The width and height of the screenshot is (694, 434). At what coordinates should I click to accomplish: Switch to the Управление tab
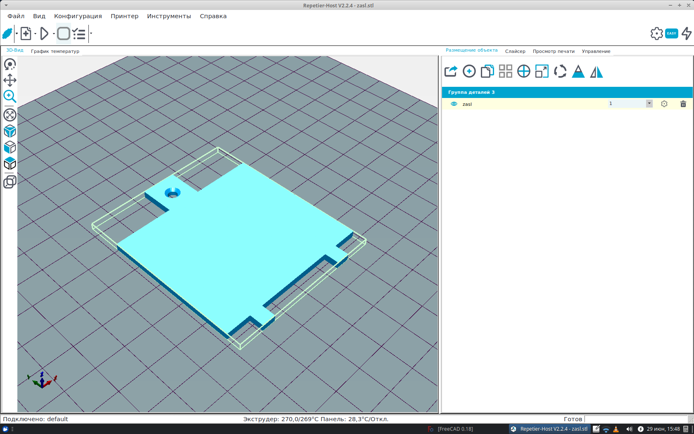[596, 51]
